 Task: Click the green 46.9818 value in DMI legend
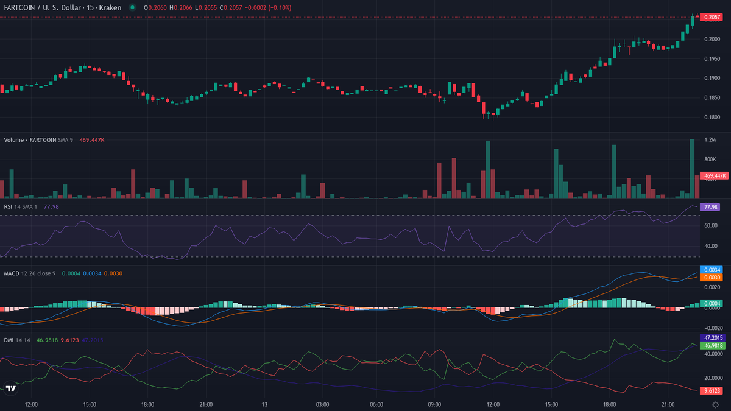point(48,340)
